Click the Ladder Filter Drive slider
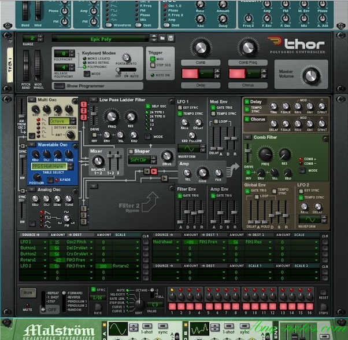348x340 pixels. pyautogui.click(x=94, y=115)
